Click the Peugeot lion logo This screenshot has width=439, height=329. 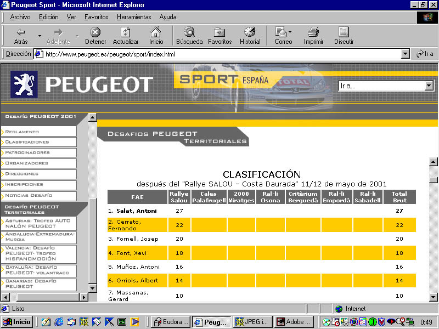point(24,84)
